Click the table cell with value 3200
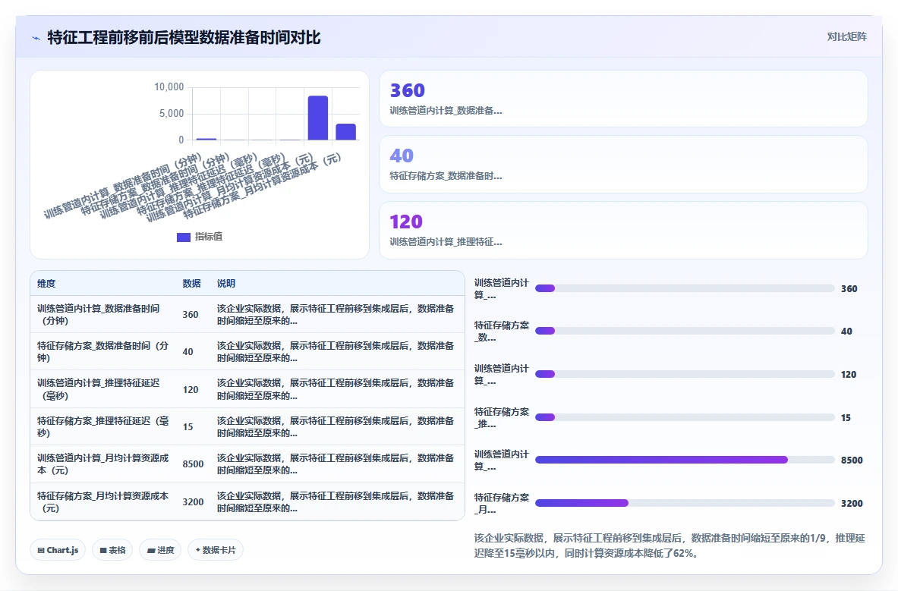The image size is (898, 591). 193,501
